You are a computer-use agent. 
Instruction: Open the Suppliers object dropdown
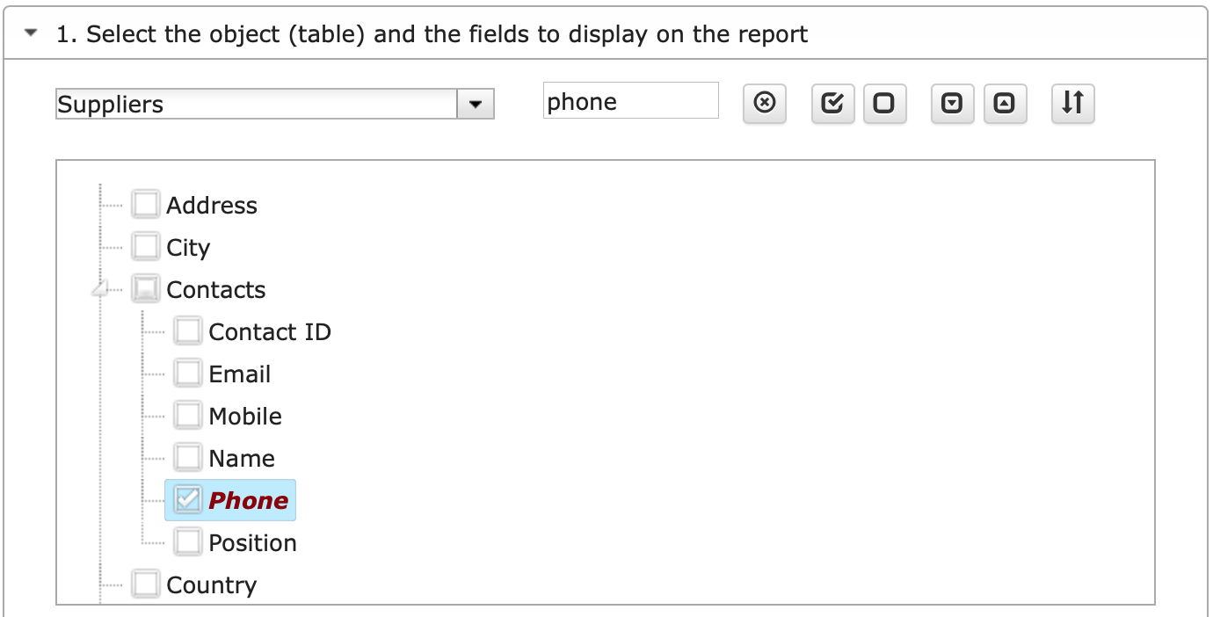pyautogui.click(x=476, y=105)
